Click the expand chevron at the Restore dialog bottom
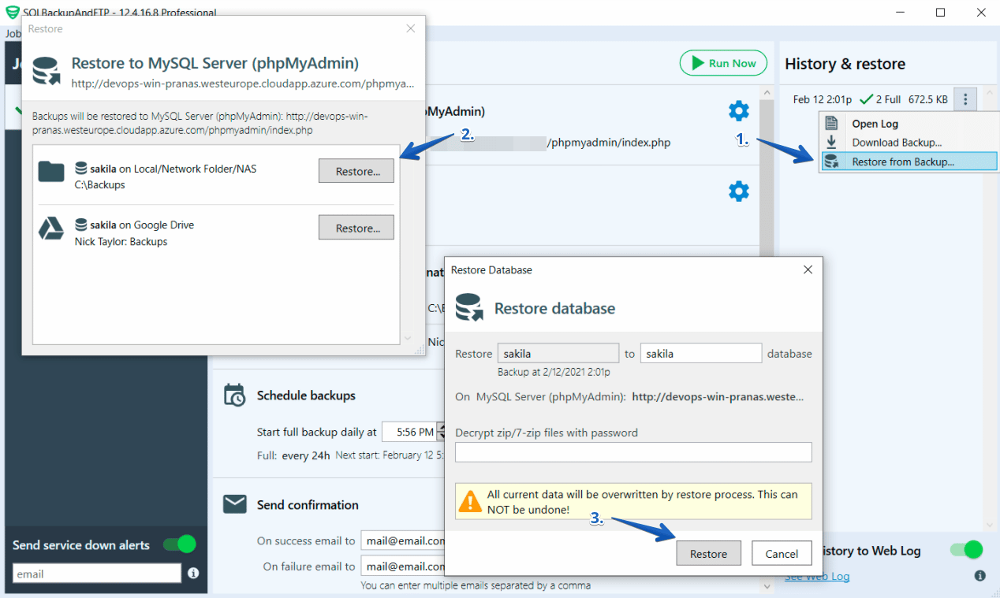Screen dimensions: 1000x598 tap(409, 339)
